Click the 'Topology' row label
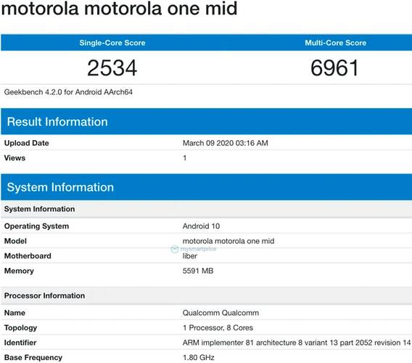Image resolution: width=412 pixels, height=363 pixels. tap(20, 327)
